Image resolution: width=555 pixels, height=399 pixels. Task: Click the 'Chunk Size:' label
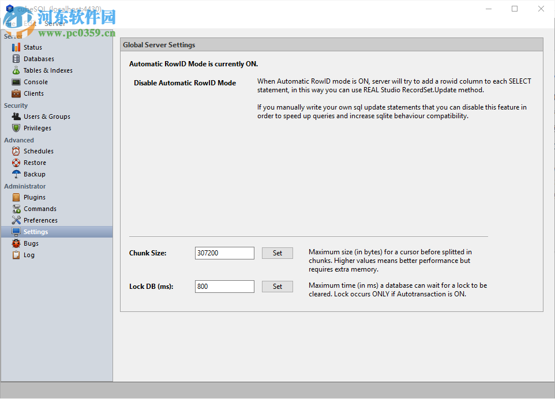tap(148, 253)
